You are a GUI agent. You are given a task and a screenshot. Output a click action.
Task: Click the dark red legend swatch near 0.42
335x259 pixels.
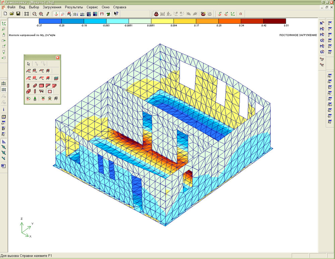pos(275,21)
